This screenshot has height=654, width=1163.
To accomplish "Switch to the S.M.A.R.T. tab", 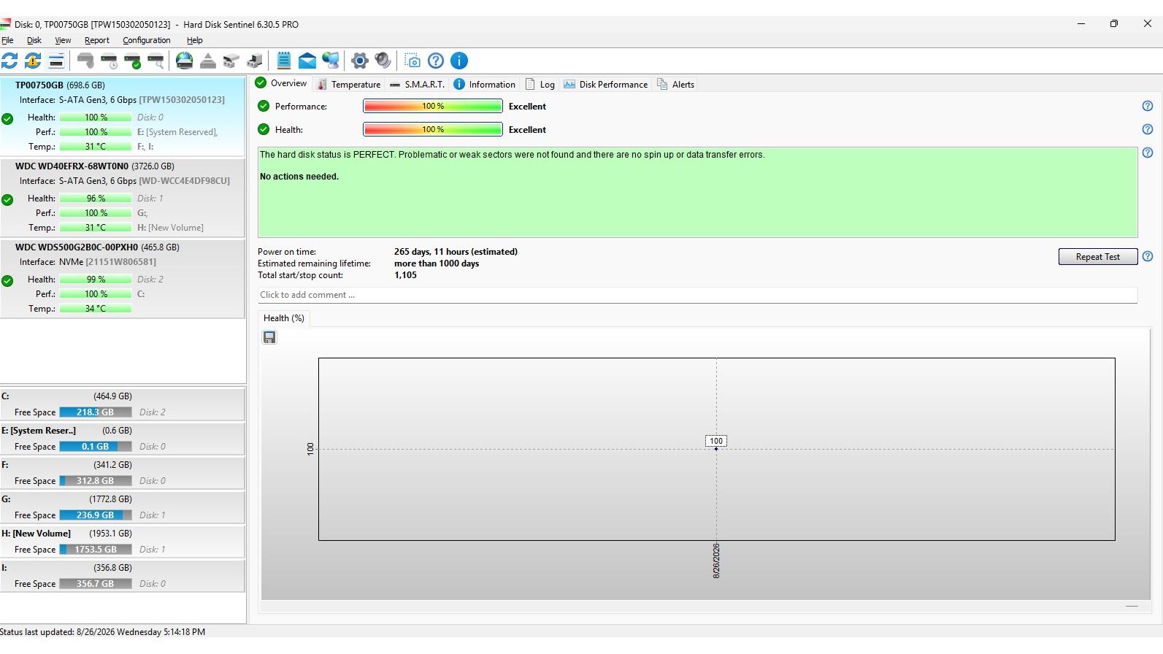I will [x=417, y=85].
